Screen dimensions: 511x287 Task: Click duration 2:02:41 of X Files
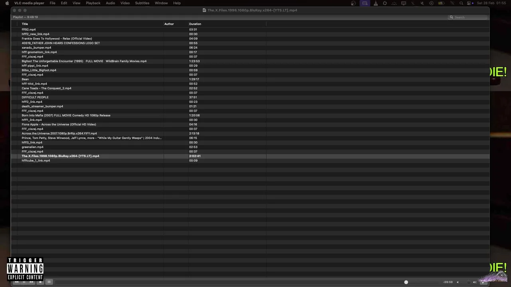click(x=195, y=156)
